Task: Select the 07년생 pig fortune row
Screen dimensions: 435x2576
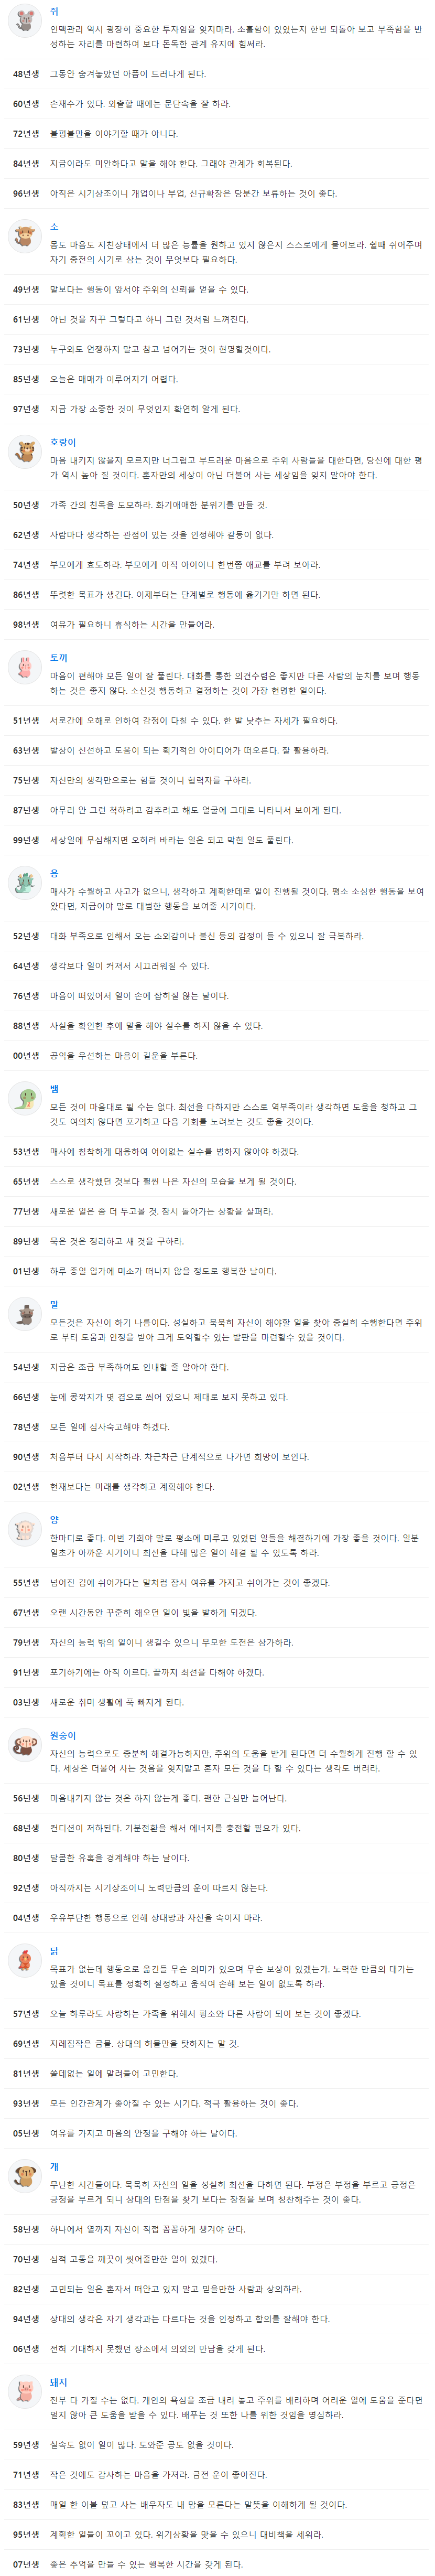Action: point(217,2564)
